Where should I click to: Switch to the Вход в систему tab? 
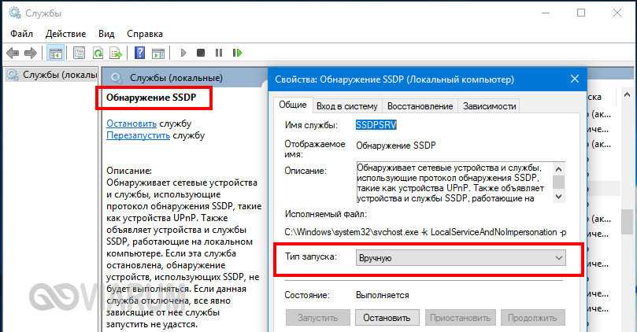[x=346, y=105]
